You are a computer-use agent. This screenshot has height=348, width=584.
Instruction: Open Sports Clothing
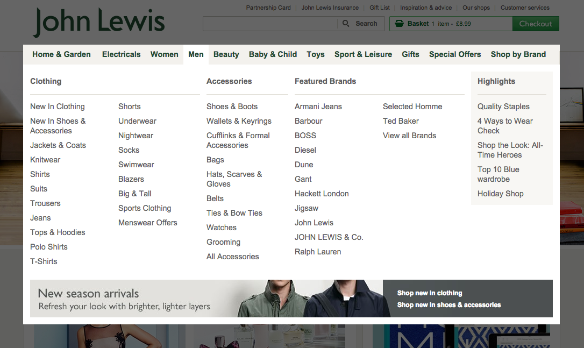tap(145, 208)
